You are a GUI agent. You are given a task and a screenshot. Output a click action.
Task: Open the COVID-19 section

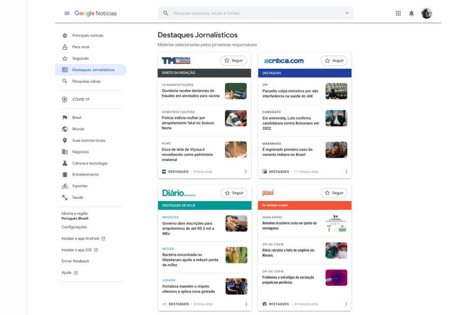pyautogui.click(x=81, y=99)
